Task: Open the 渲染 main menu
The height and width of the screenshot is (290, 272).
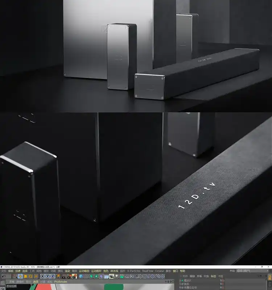Action: 67,271
